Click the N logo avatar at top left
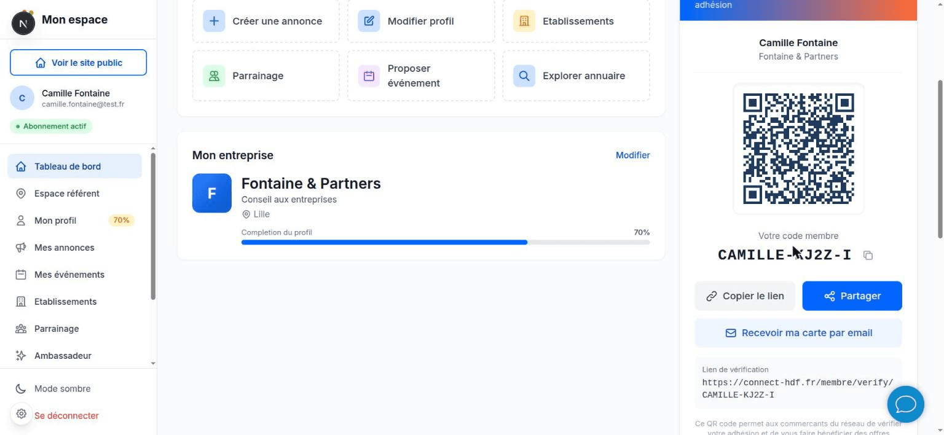 click(23, 23)
